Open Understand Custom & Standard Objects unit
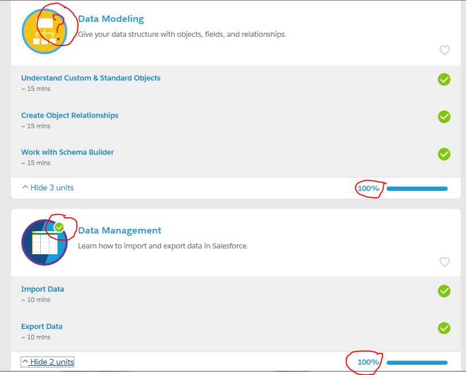466x375 pixels. [91, 78]
